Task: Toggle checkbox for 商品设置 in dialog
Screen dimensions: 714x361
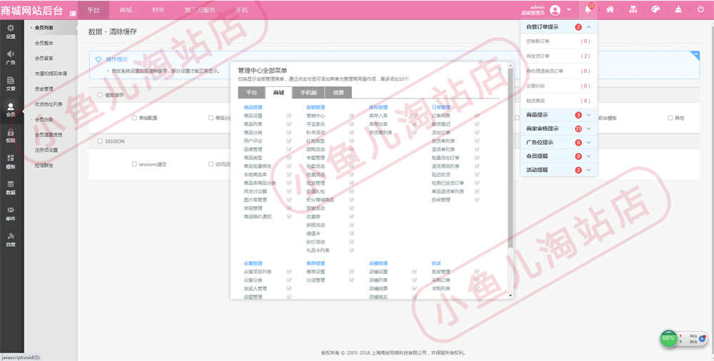Action: point(288,116)
